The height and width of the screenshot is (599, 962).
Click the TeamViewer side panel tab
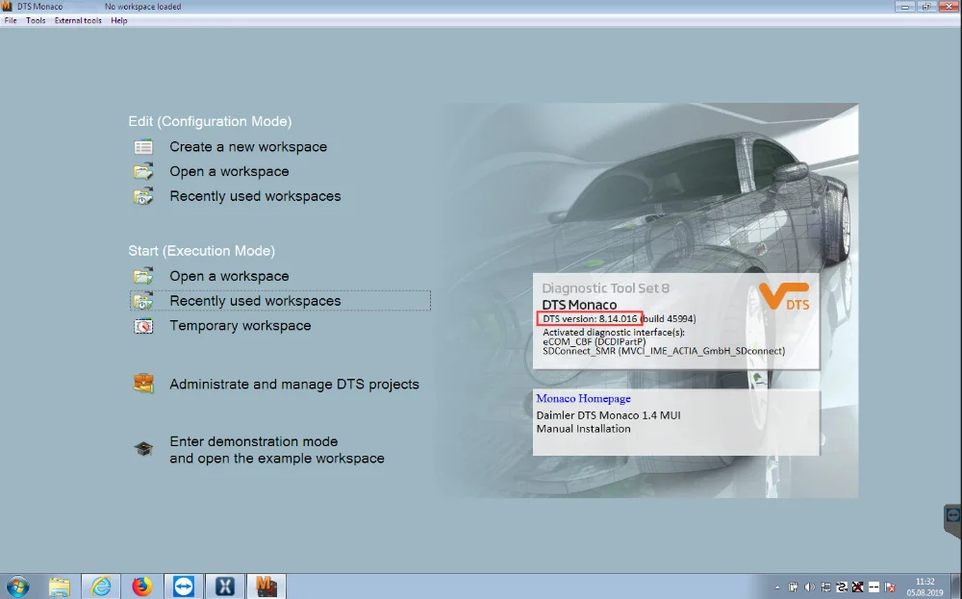point(952,520)
